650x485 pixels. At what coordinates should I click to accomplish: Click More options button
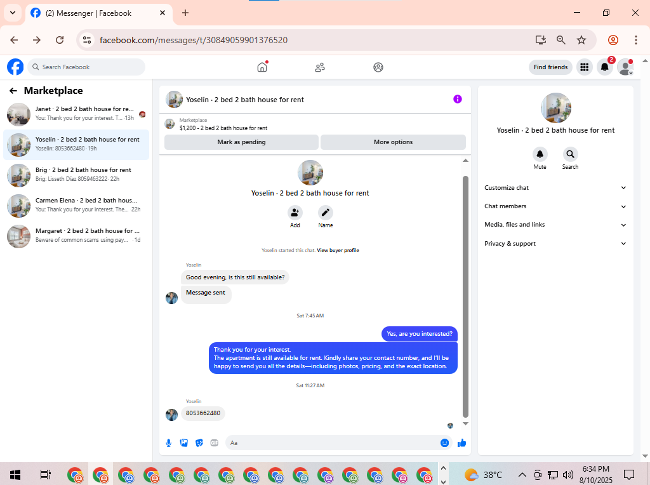tap(393, 142)
